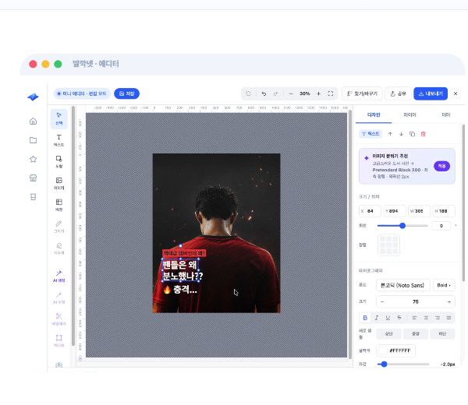Screen dimensions: 468x405
Task: Switch to the Layers tab
Action: coord(409,114)
